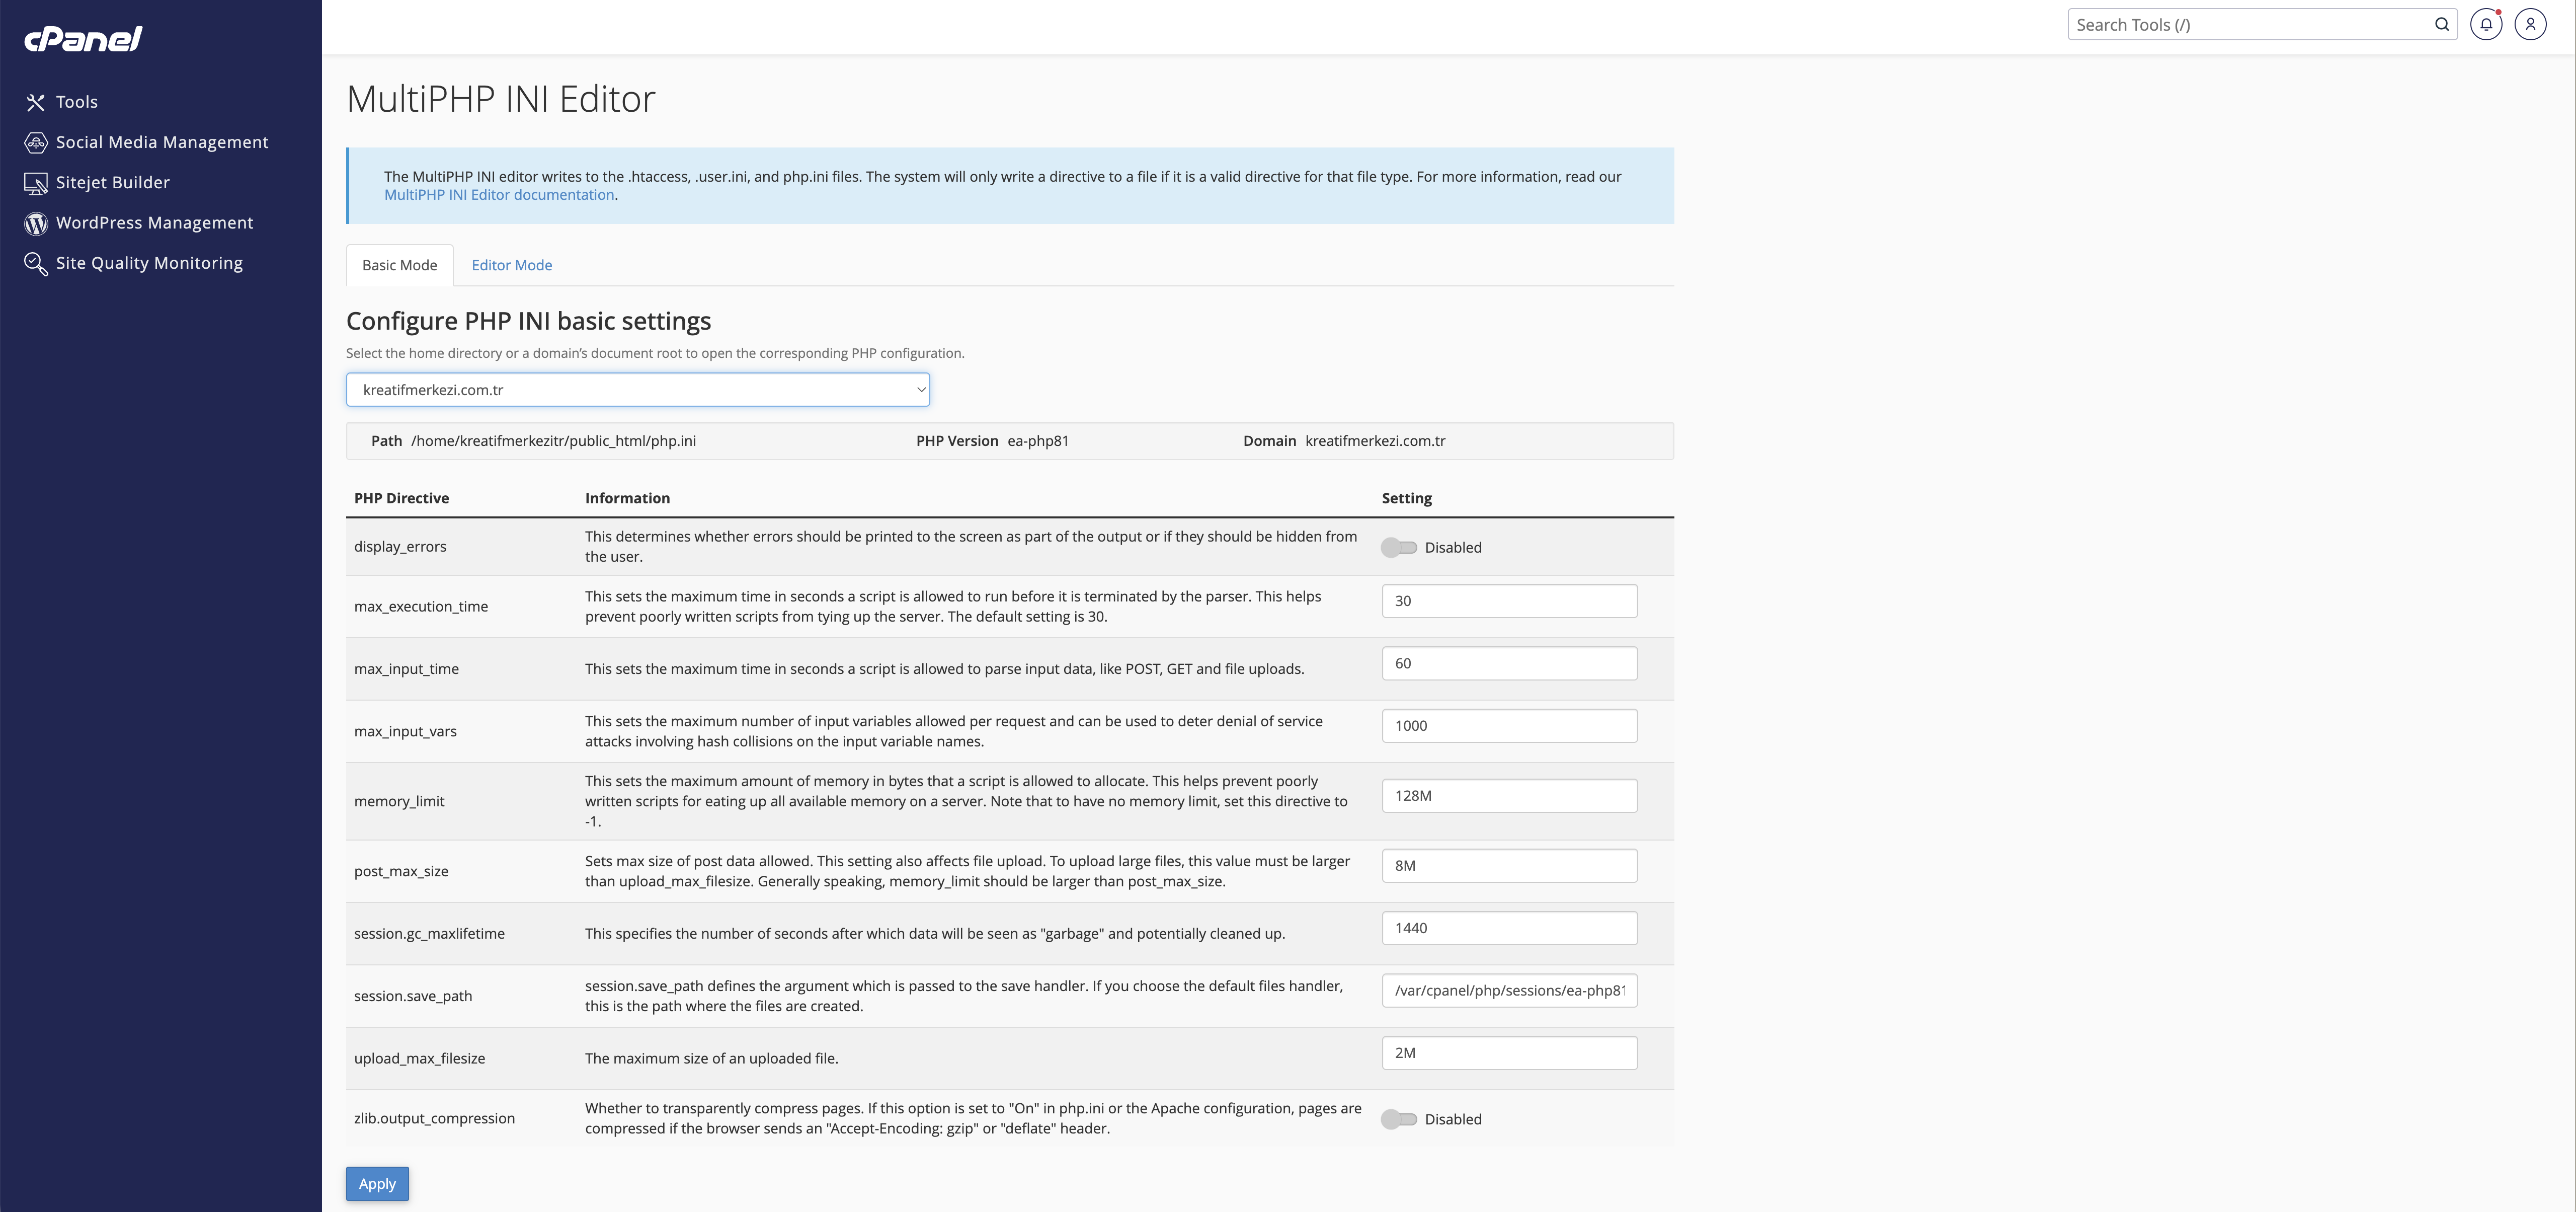2576x1212 pixels.
Task: Click the Information column header
Action: [627, 498]
